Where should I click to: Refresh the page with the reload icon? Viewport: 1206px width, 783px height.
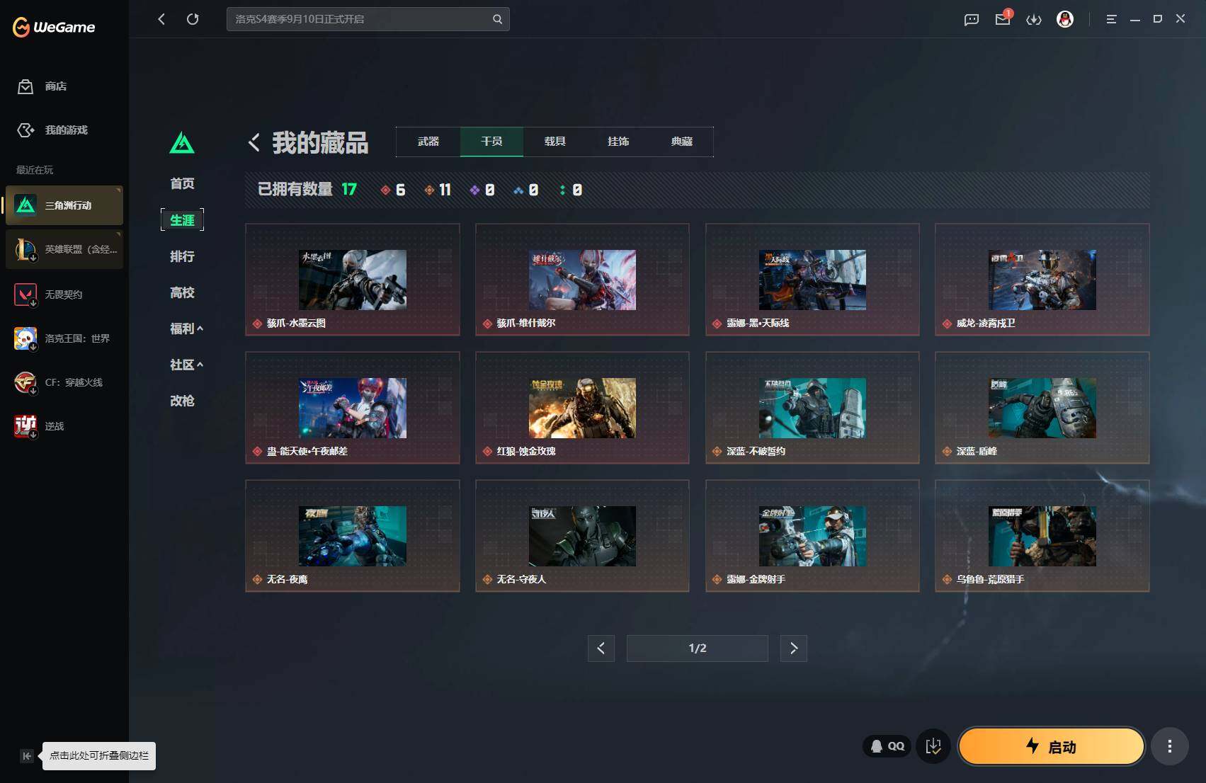pyautogui.click(x=193, y=19)
